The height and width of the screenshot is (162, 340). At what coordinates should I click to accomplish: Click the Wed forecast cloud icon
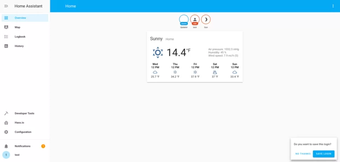tap(155, 72)
